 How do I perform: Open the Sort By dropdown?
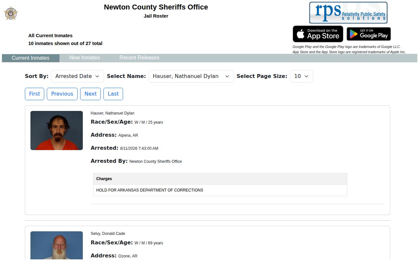[x=78, y=76]
